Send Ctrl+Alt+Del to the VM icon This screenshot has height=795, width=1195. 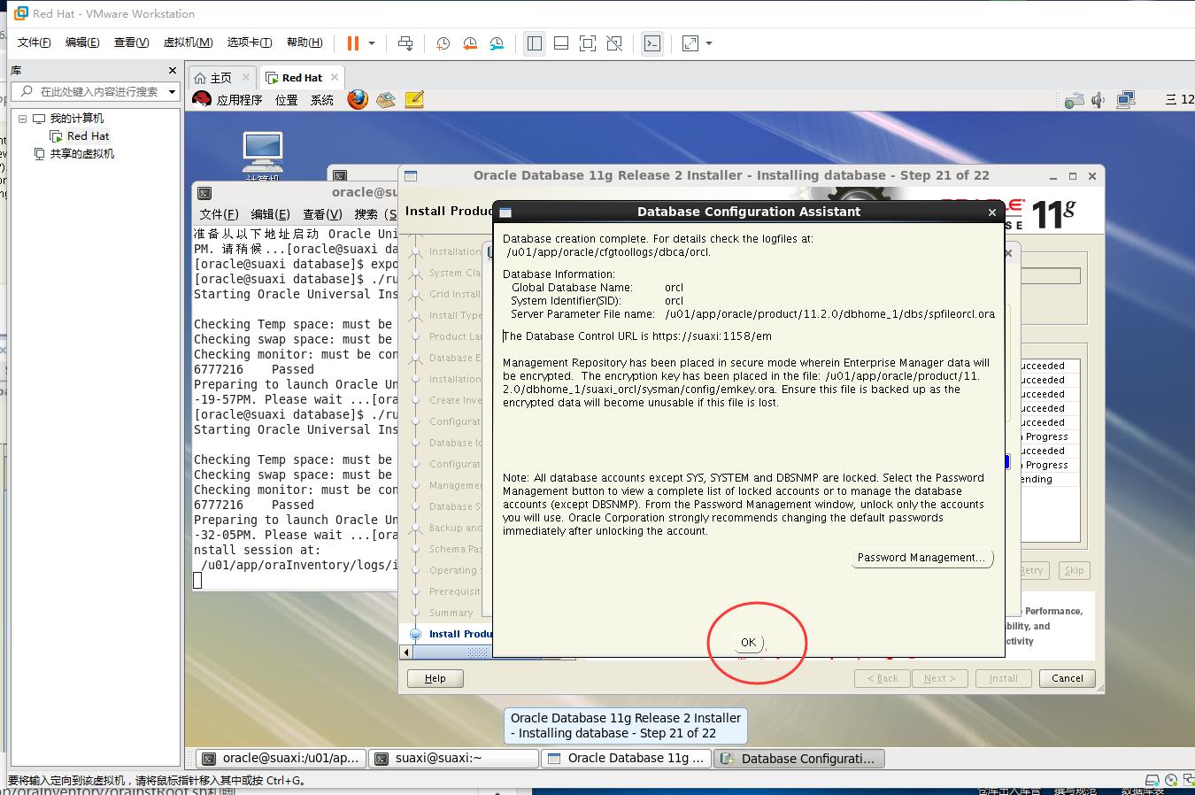click(x=405, y=43)
